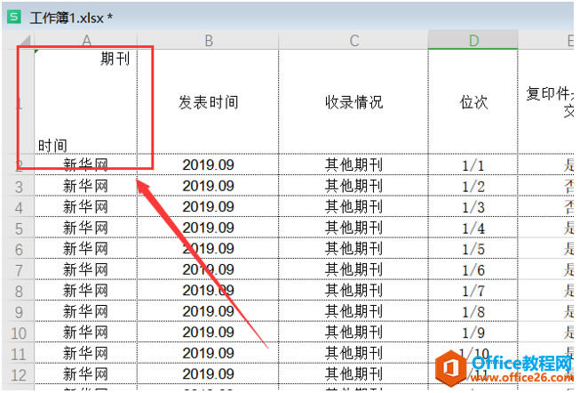Viewport: 580px width, 393px height.
Task: Click the 其他期刊 cell in row 8
Action: [354, 291]
